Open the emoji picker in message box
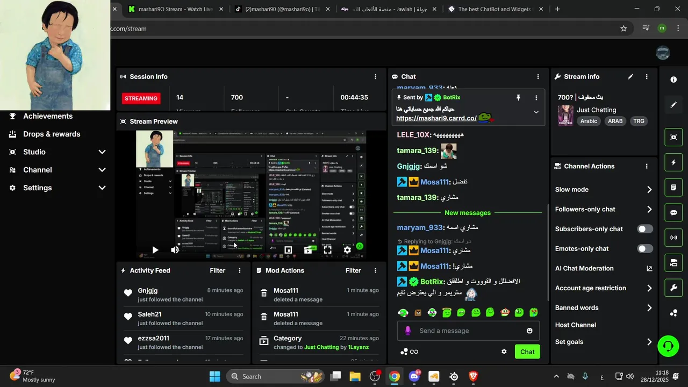Screen dimensions: 688x387 point(529,331)
